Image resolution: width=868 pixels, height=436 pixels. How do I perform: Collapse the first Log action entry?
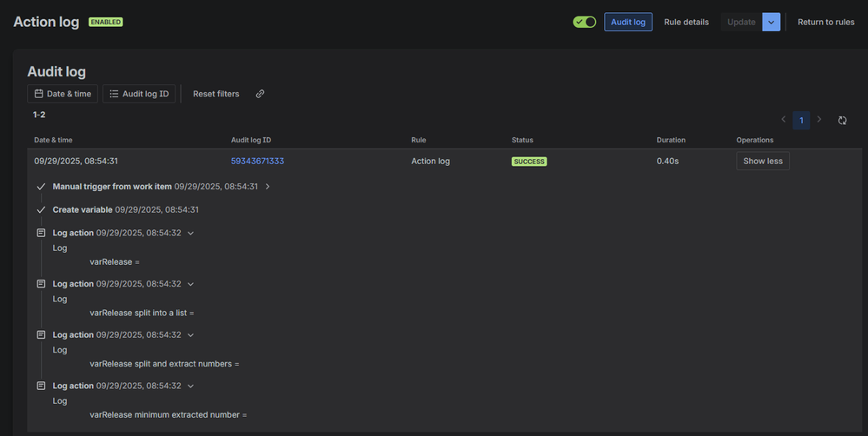pos(190,233)
